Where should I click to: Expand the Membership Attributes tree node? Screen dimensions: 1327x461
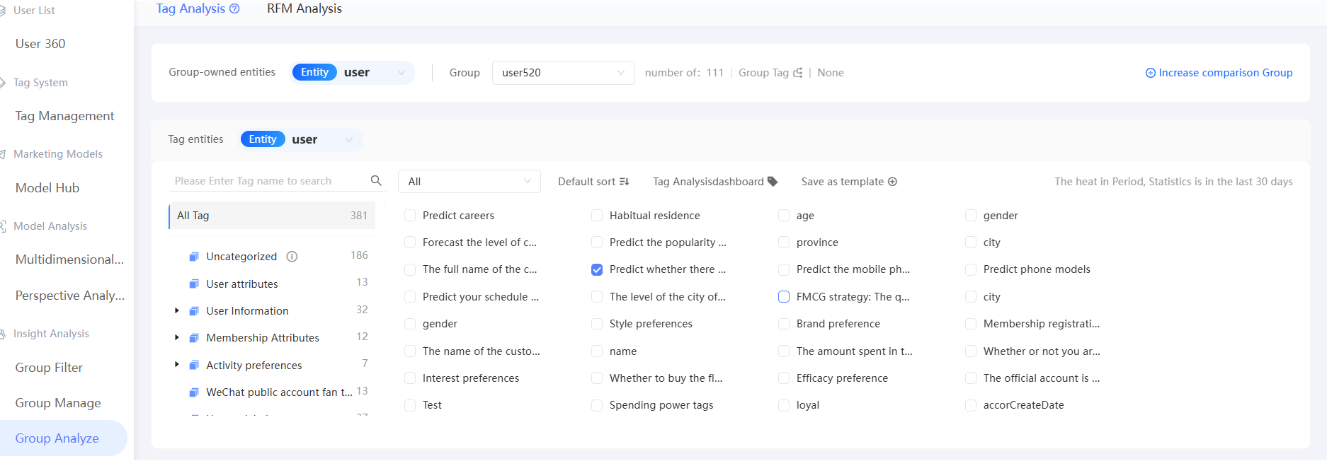tap(176, 338)
